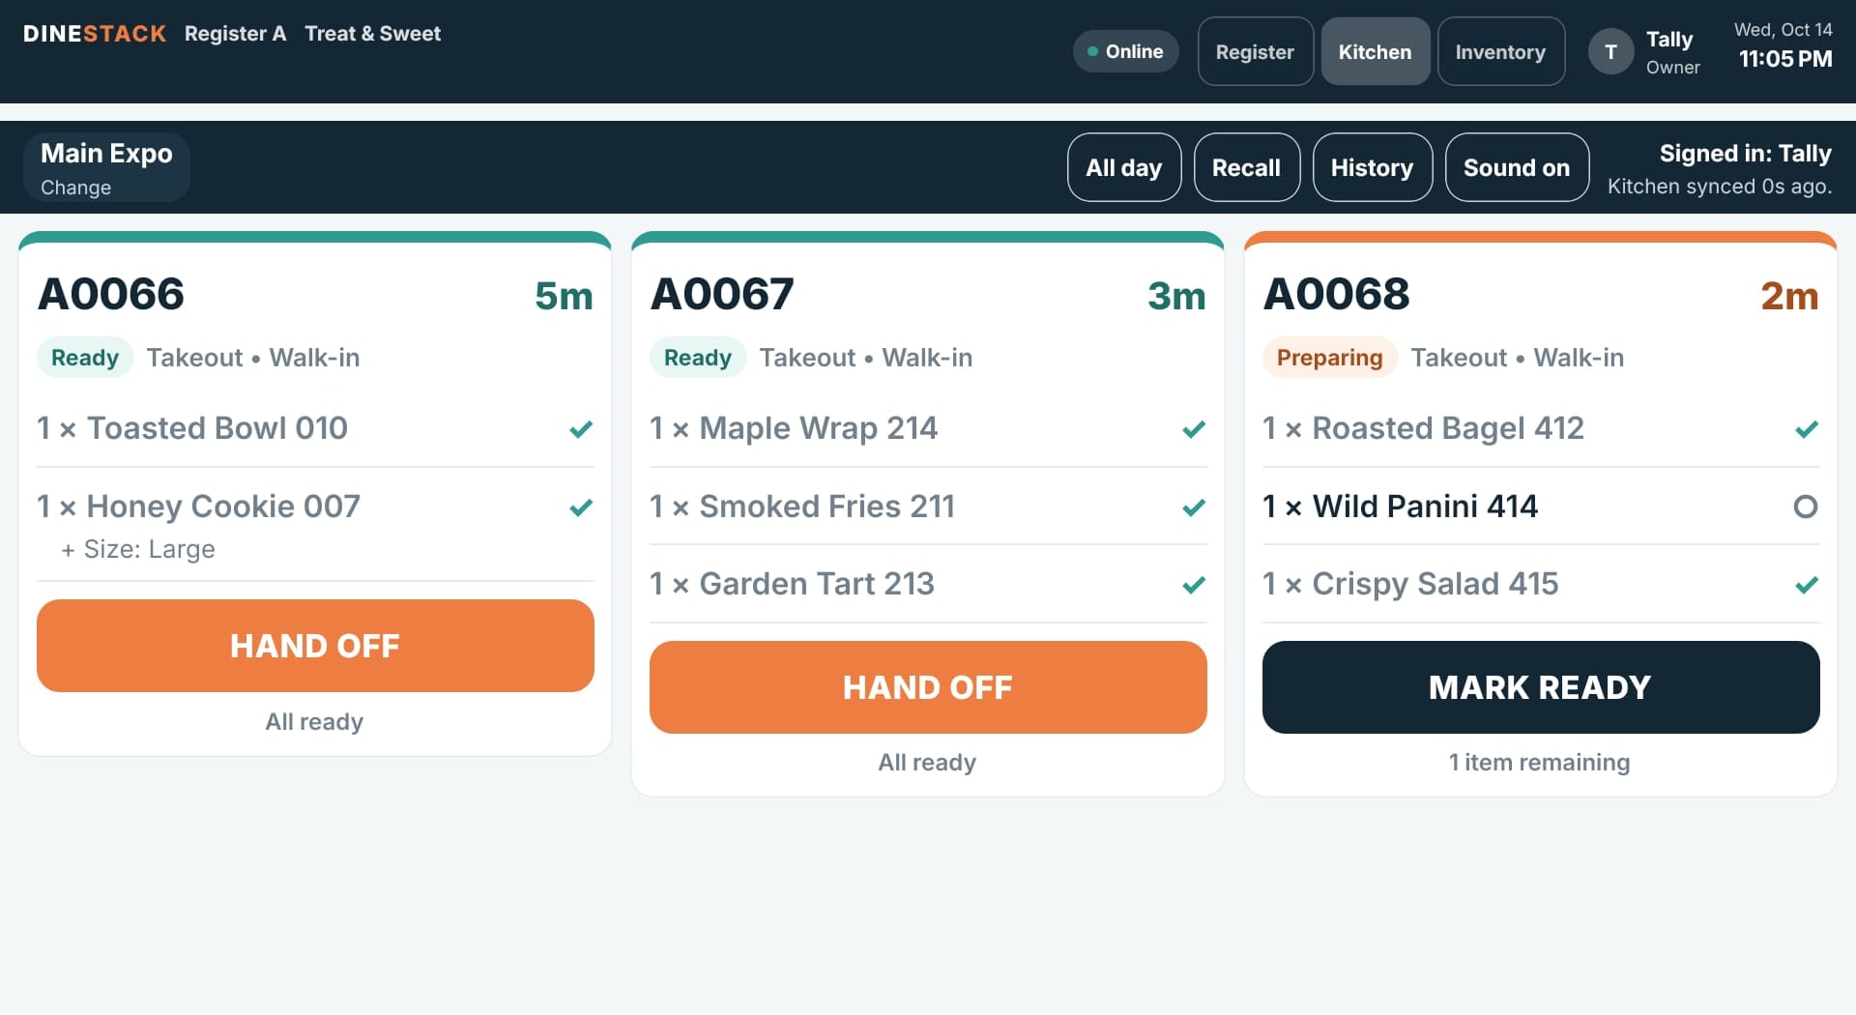
Task: Click the Register A label
Action: coord(235,34)
